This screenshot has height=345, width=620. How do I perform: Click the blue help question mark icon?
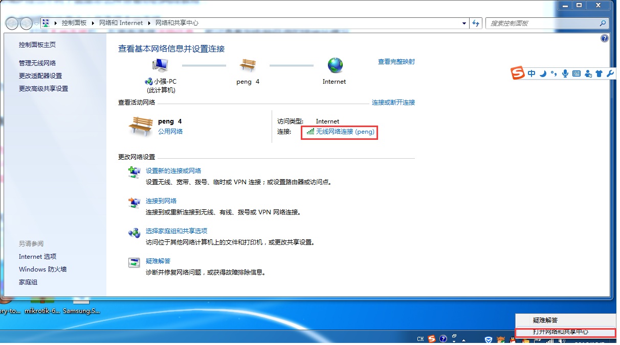pos(605,38)
